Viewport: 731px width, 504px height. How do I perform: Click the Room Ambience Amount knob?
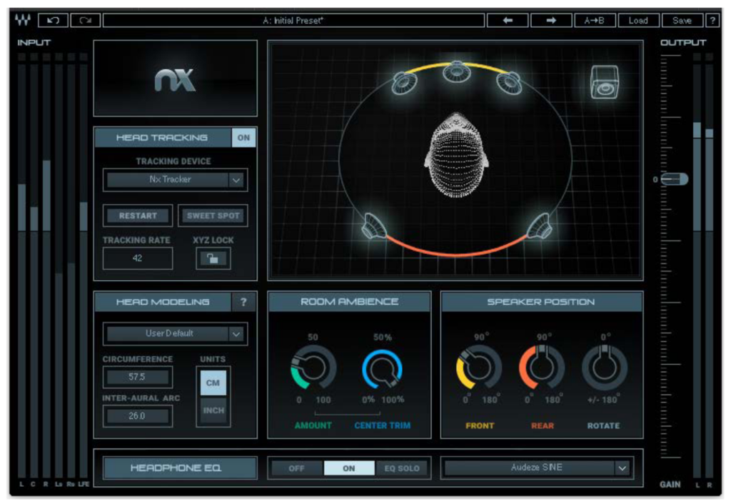[x=313, y=368]
